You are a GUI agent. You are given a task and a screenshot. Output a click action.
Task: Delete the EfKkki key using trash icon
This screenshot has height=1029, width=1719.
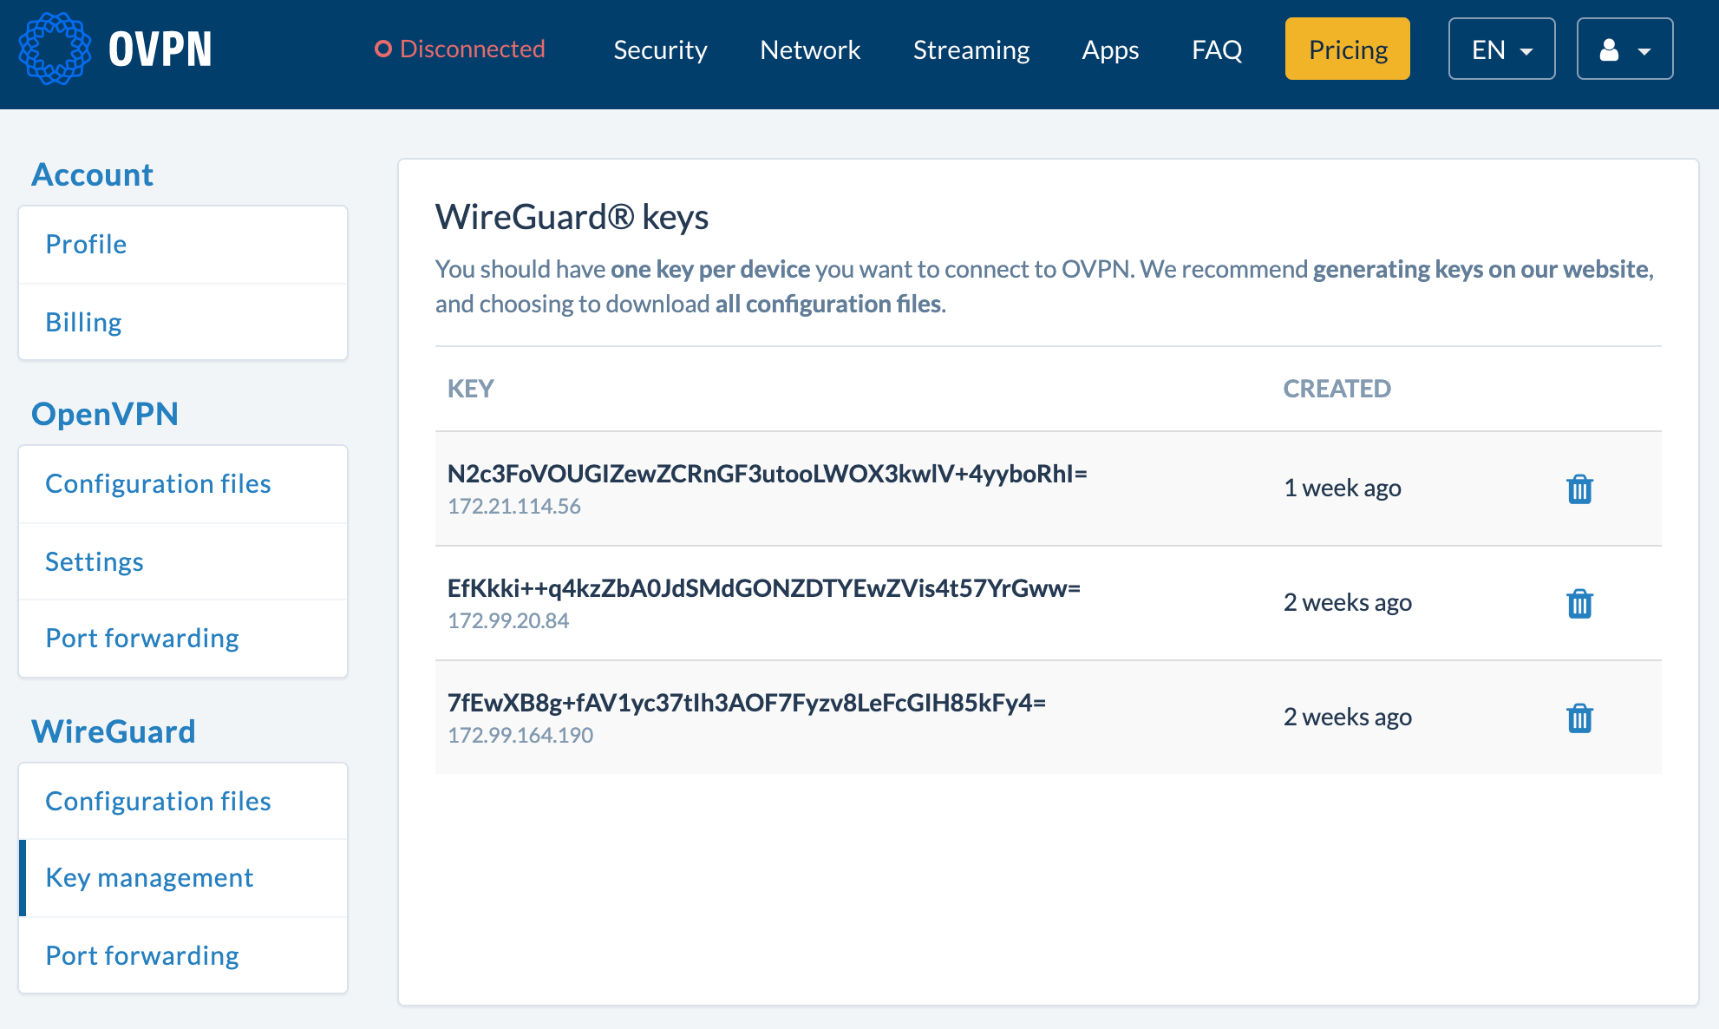[1579, 604]
